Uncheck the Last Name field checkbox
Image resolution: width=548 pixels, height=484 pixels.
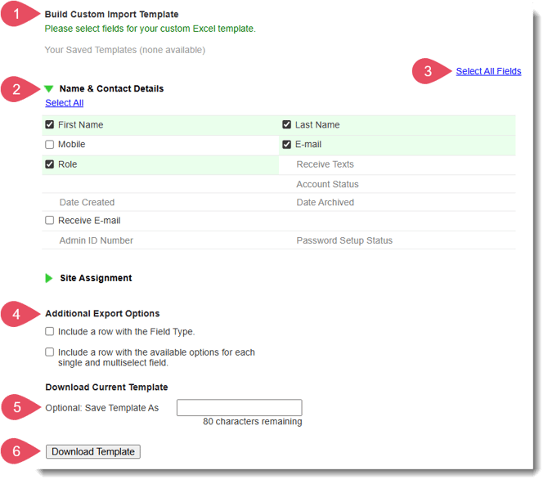tap(287, 125)
